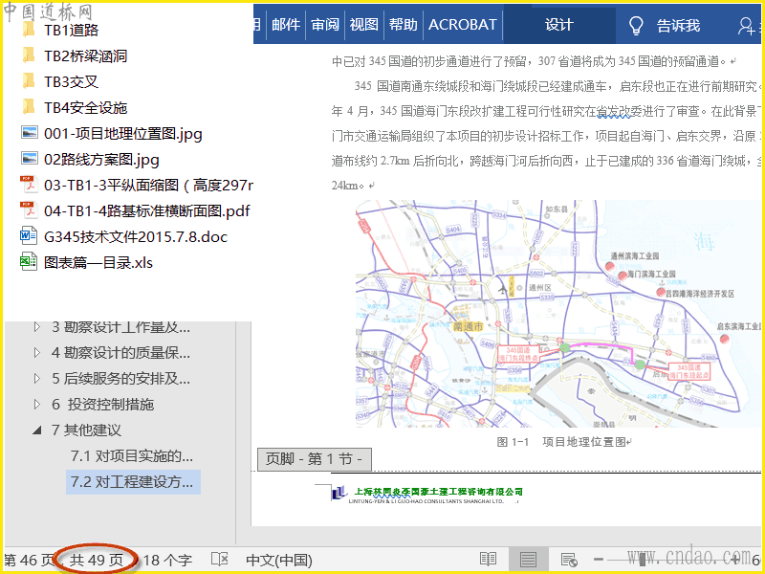Image resolution: width=765 pixels, height=574 pixels.
Task: Open 图表篇—目录.xls Excel file
Action: pos(98,262)
